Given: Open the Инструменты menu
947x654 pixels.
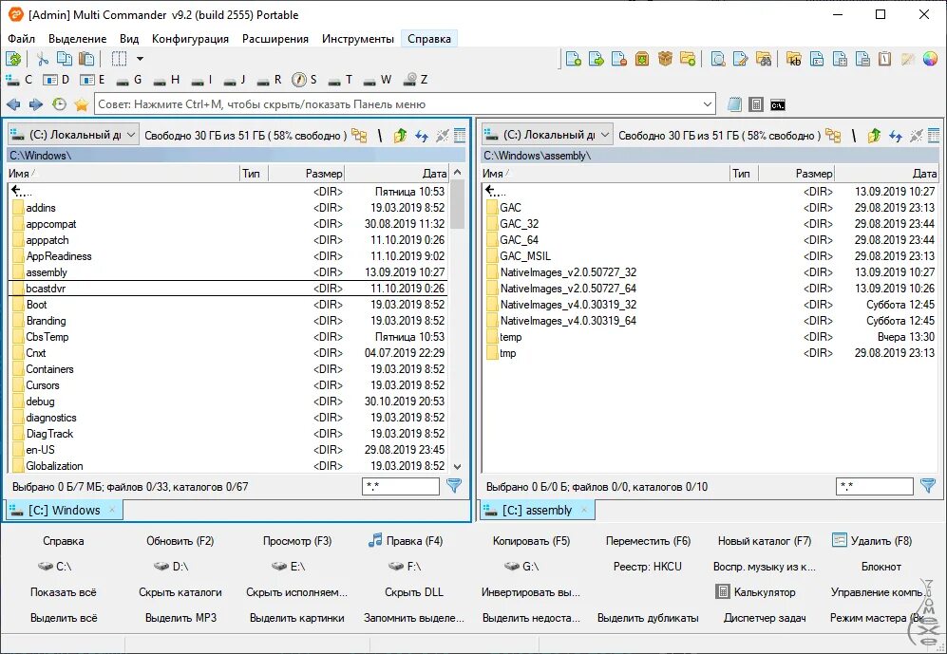Looking at the screenshot, I should pos(358,39).
